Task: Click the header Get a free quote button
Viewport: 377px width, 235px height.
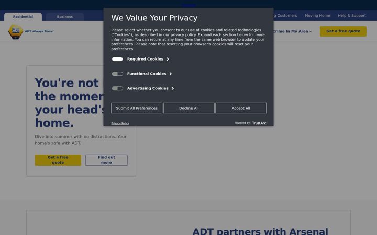Action: [343, 31]
